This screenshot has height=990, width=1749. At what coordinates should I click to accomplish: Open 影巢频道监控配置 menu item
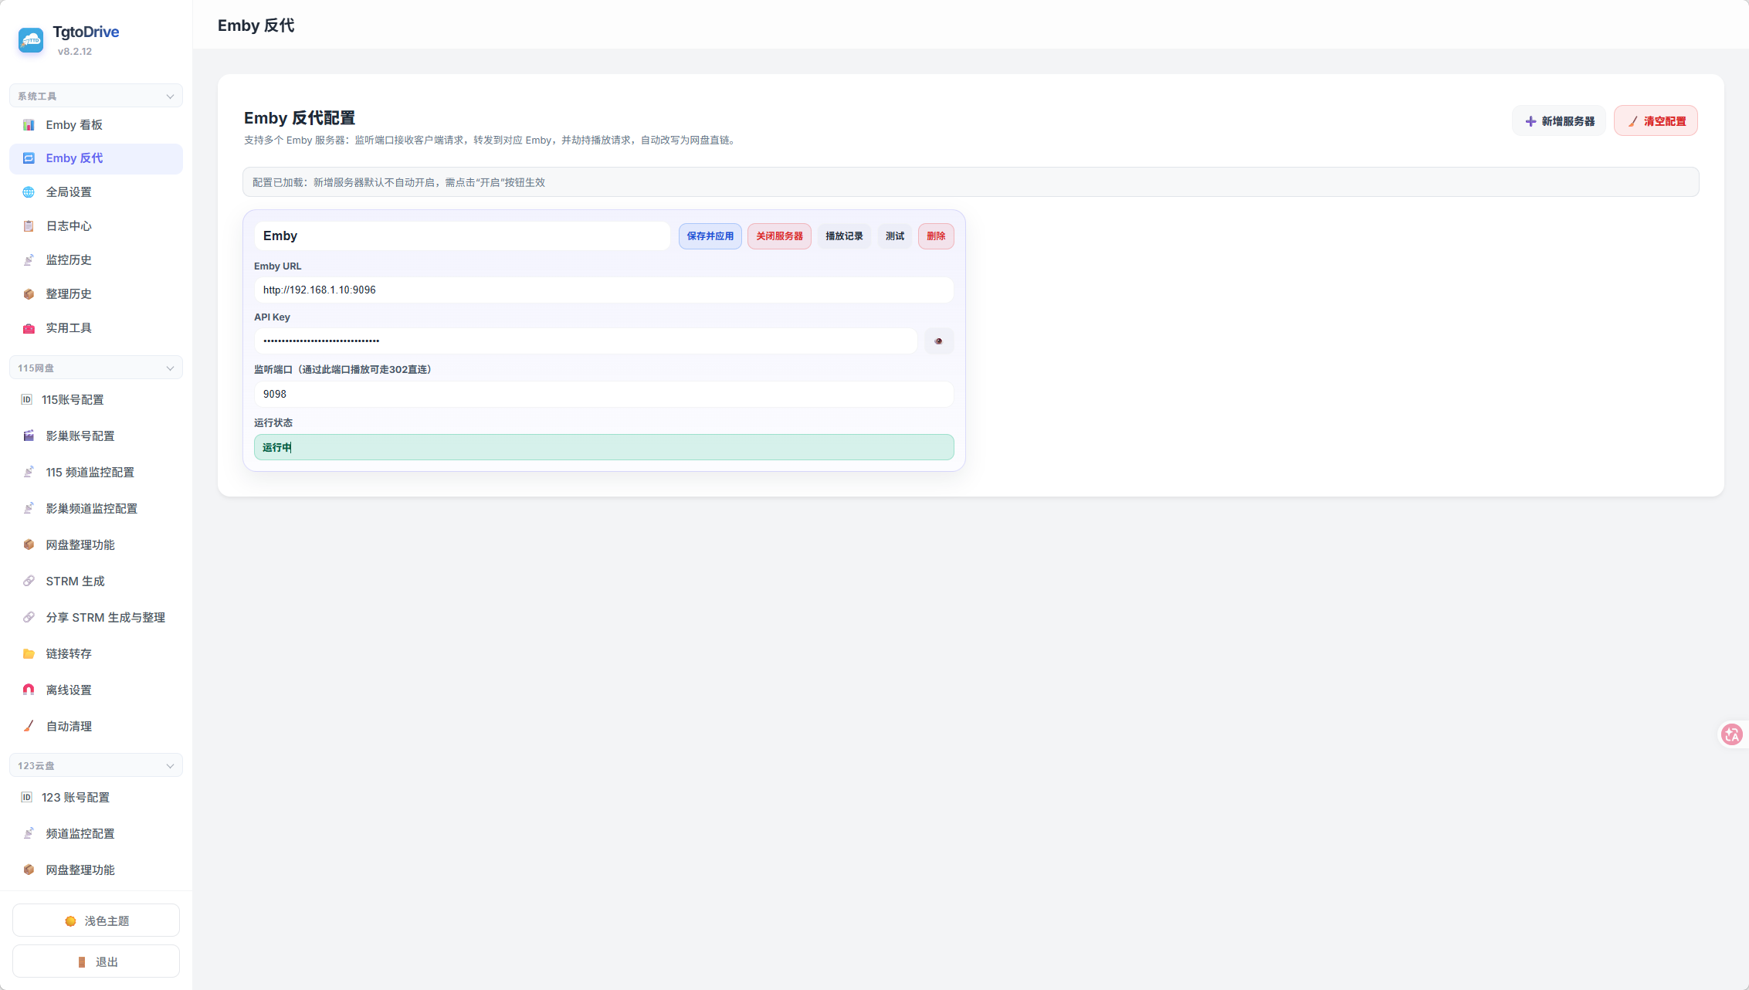click(x=96, y=509)
